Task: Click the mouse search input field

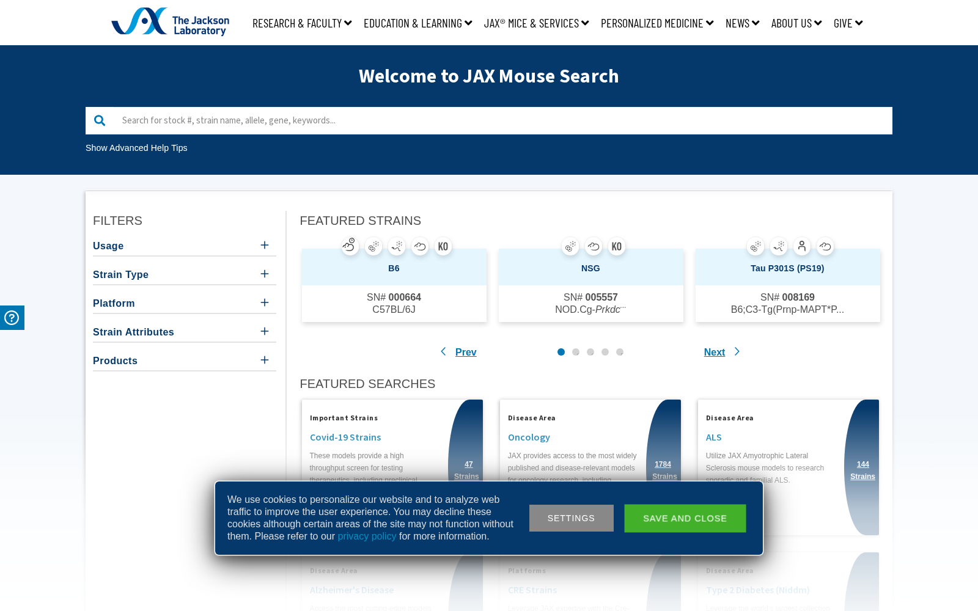Action: [x=502, y=120]
